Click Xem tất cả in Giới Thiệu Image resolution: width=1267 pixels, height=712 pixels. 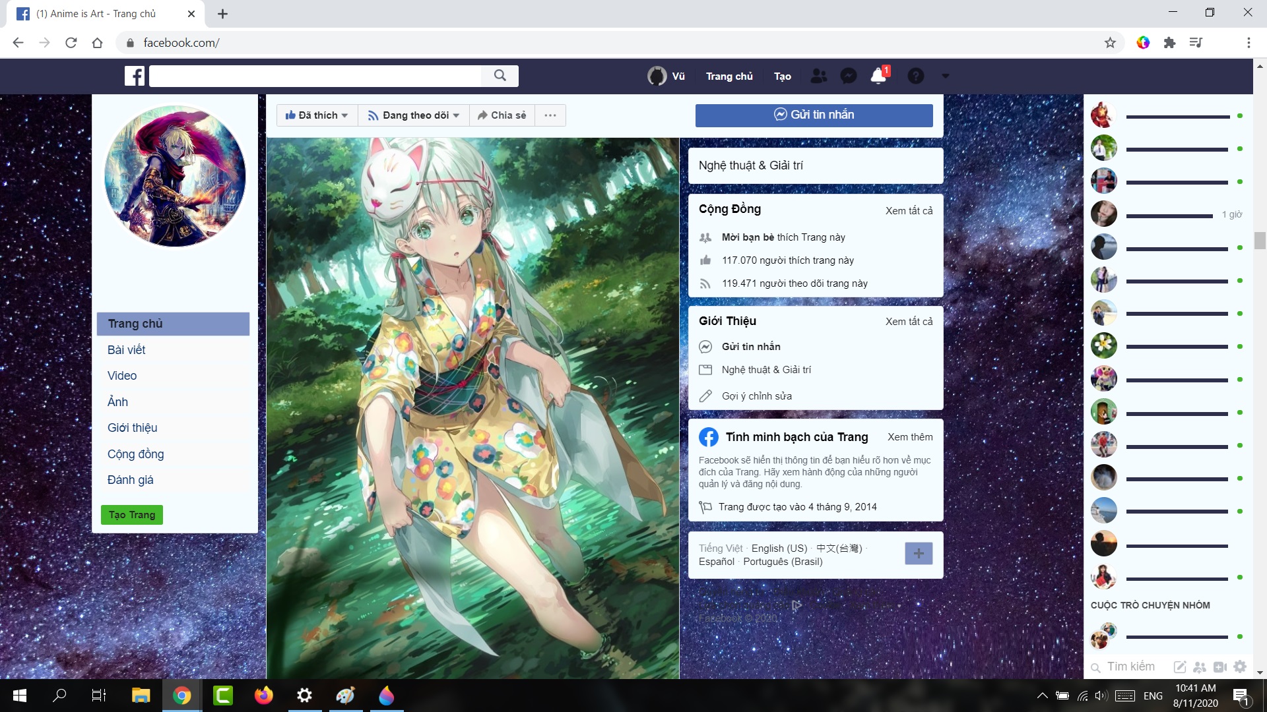(909, 322)
